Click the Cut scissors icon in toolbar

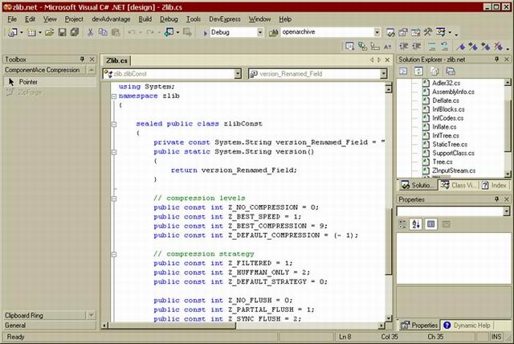click(x=90, y=32)
